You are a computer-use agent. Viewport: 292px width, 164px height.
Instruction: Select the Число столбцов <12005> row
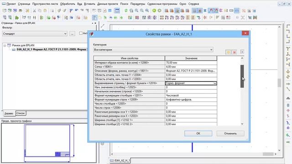coord(155,103)
